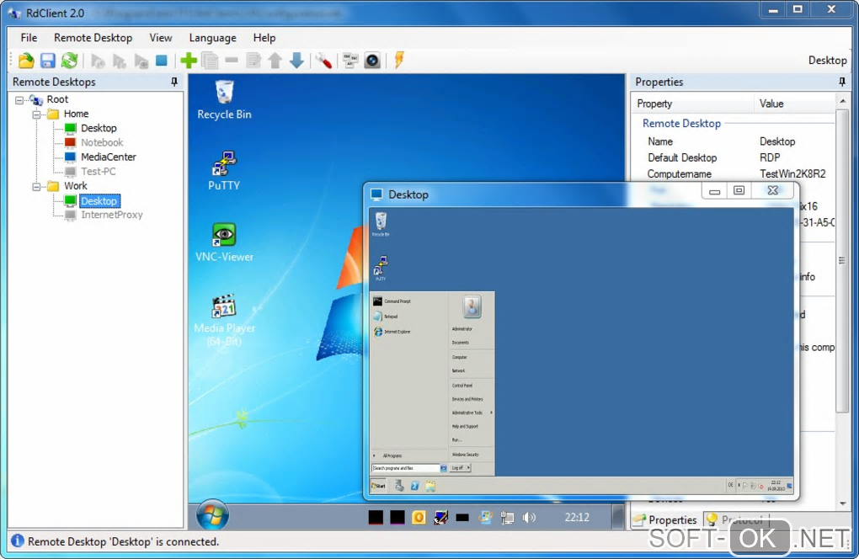Click the Properties panel scrollbar up arrow
Screen dimensions: 859x559
tap(842, 101)
